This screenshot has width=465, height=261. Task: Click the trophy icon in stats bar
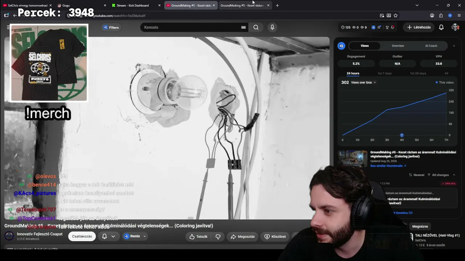pyautogui.click(x=387, y=28)
